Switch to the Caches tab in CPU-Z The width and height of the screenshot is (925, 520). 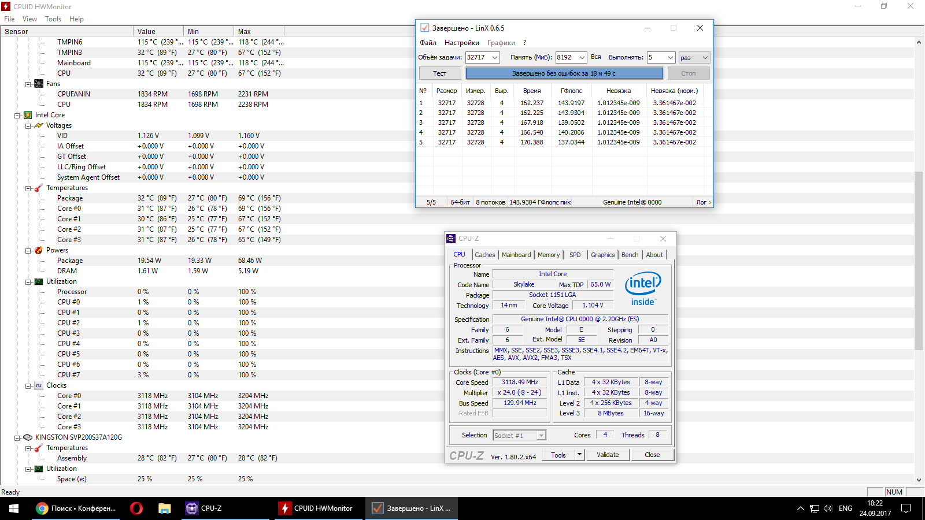[484, 255]
